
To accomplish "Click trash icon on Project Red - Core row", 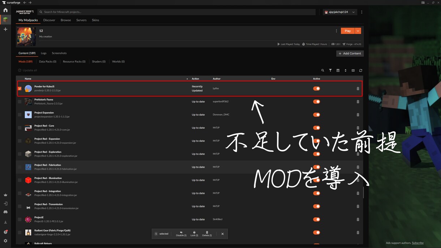I will (x=358, y=128).
